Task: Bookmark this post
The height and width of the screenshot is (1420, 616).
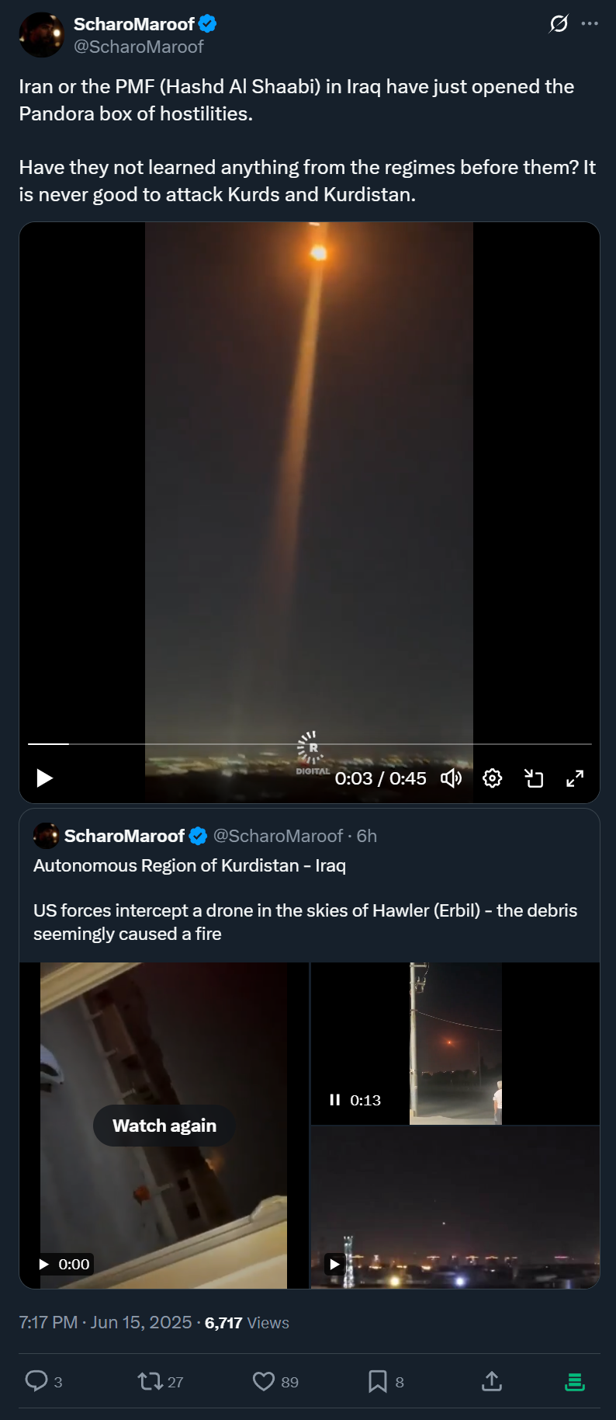Action: click(378, 1381)
